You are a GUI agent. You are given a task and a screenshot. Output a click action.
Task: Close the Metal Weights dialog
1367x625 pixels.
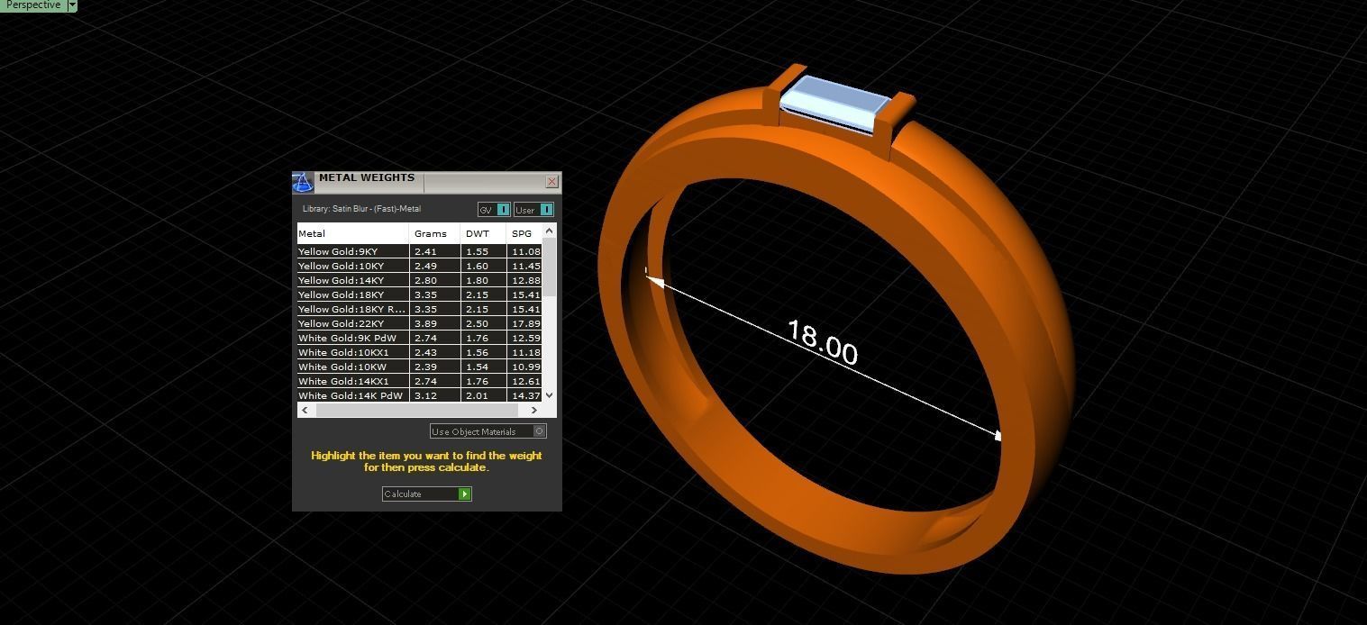pos(551,182)
